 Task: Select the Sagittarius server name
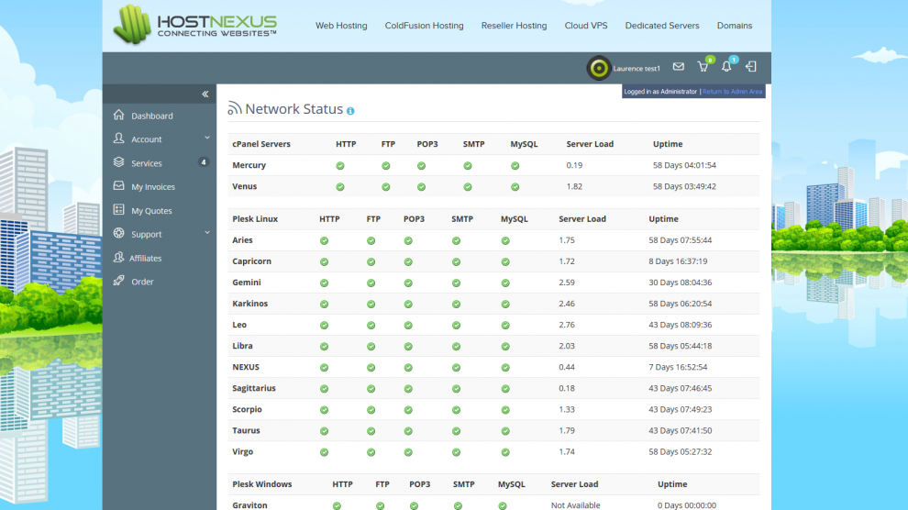pyautogui.click(x=254, y=388)
